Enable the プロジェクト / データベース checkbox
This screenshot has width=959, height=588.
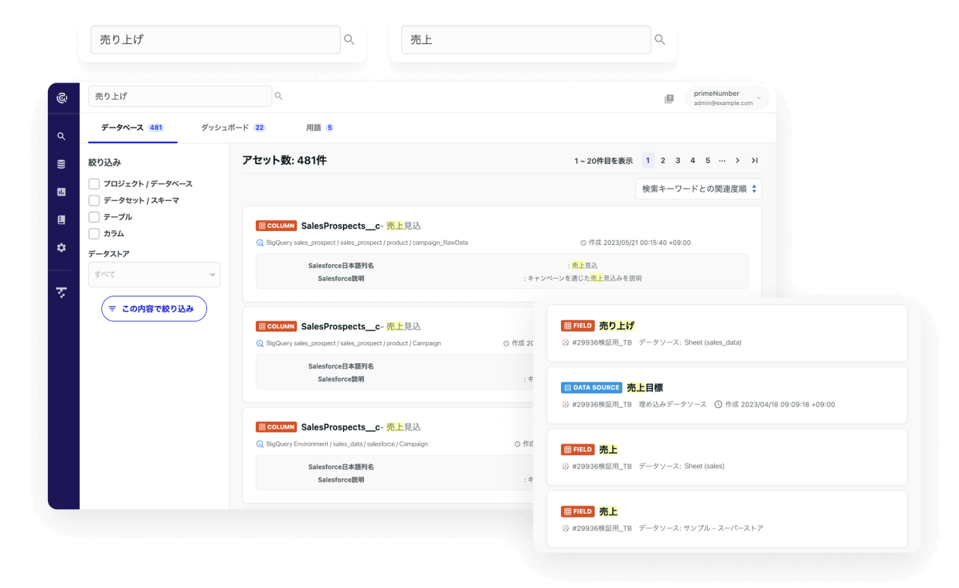tap(94, 184)
